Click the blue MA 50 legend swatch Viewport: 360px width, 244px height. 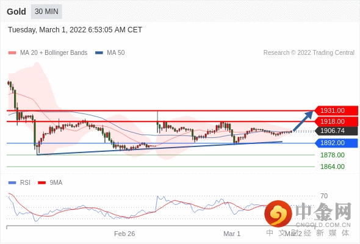[99, 53]
